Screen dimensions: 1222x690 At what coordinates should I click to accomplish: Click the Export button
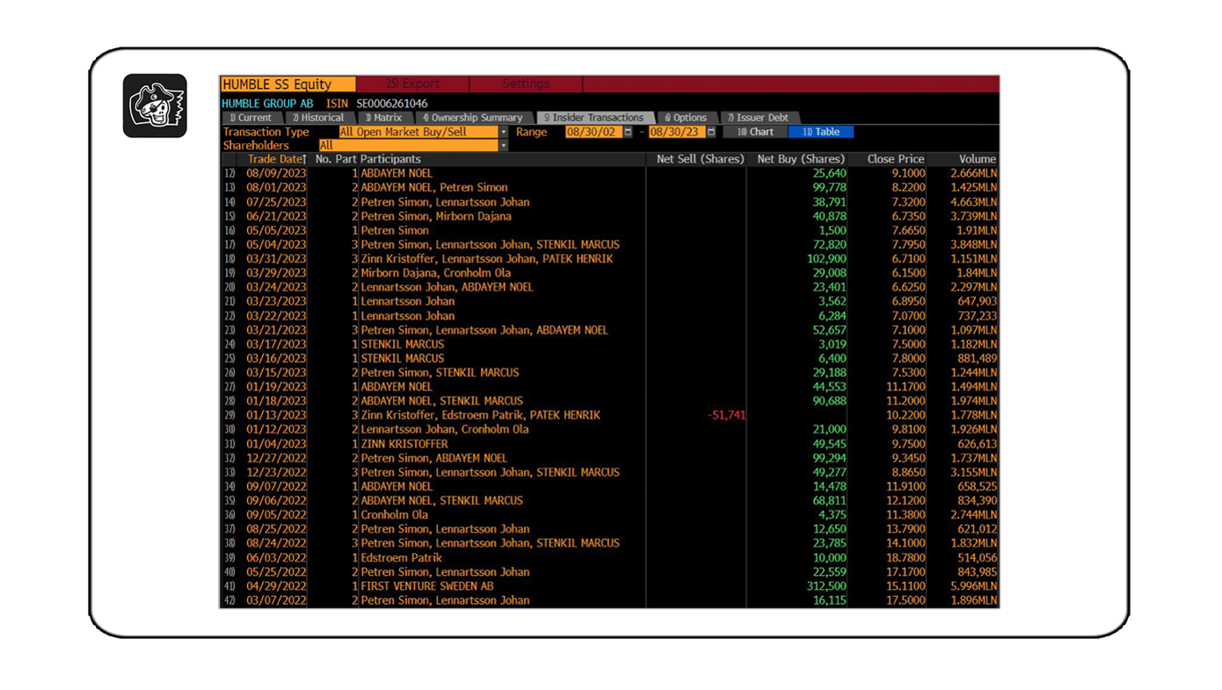point(413,84)
